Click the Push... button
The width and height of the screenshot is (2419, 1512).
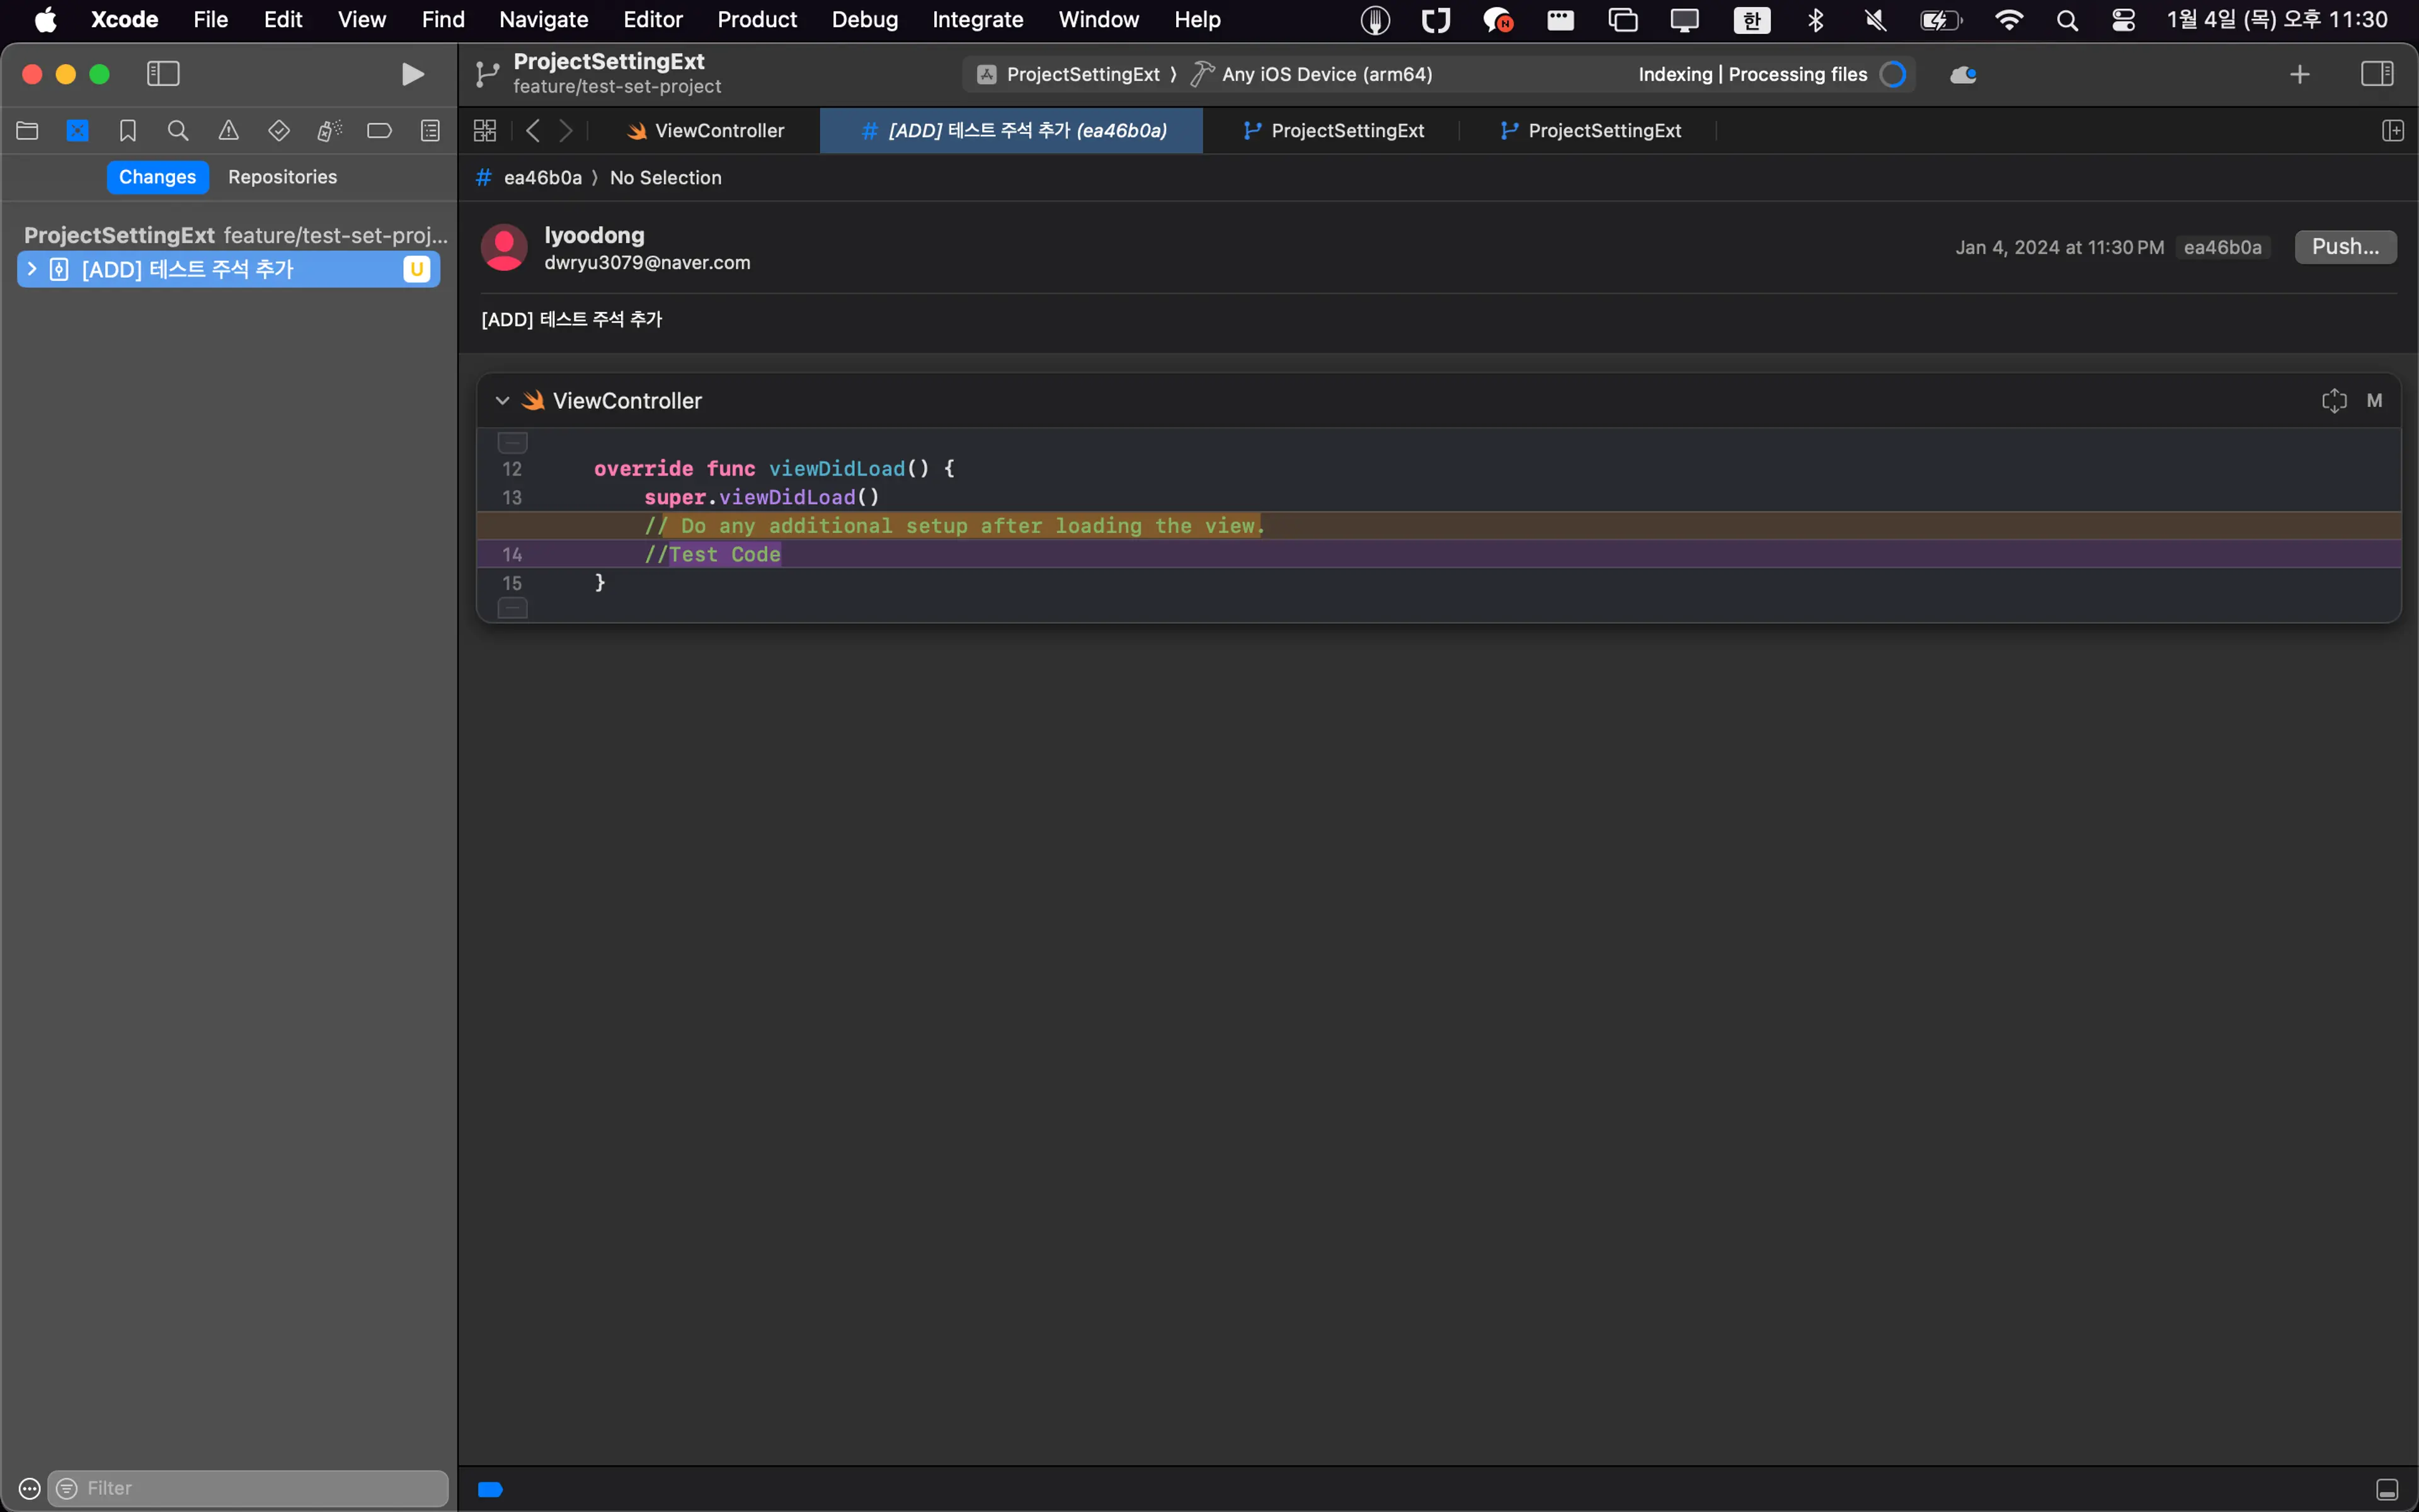2345,247
